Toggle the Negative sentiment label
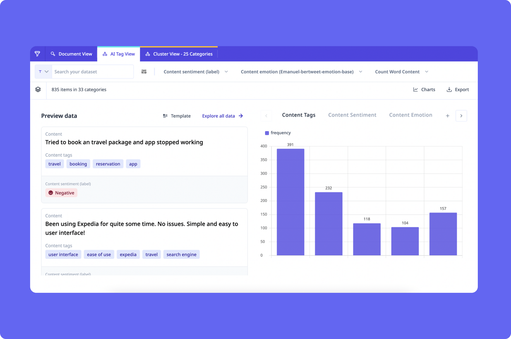Image resolution: width=511 pixels, height=339 pixels. click(61, 193)
